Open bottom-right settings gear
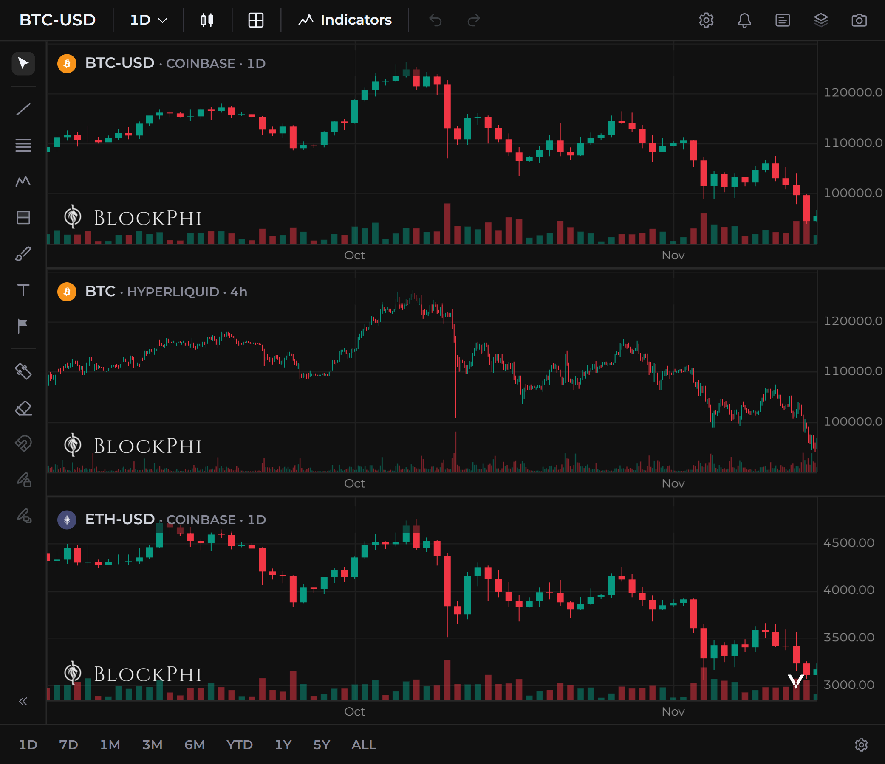The width and height of the screenshot is (885, 764). tap(861, 745)
